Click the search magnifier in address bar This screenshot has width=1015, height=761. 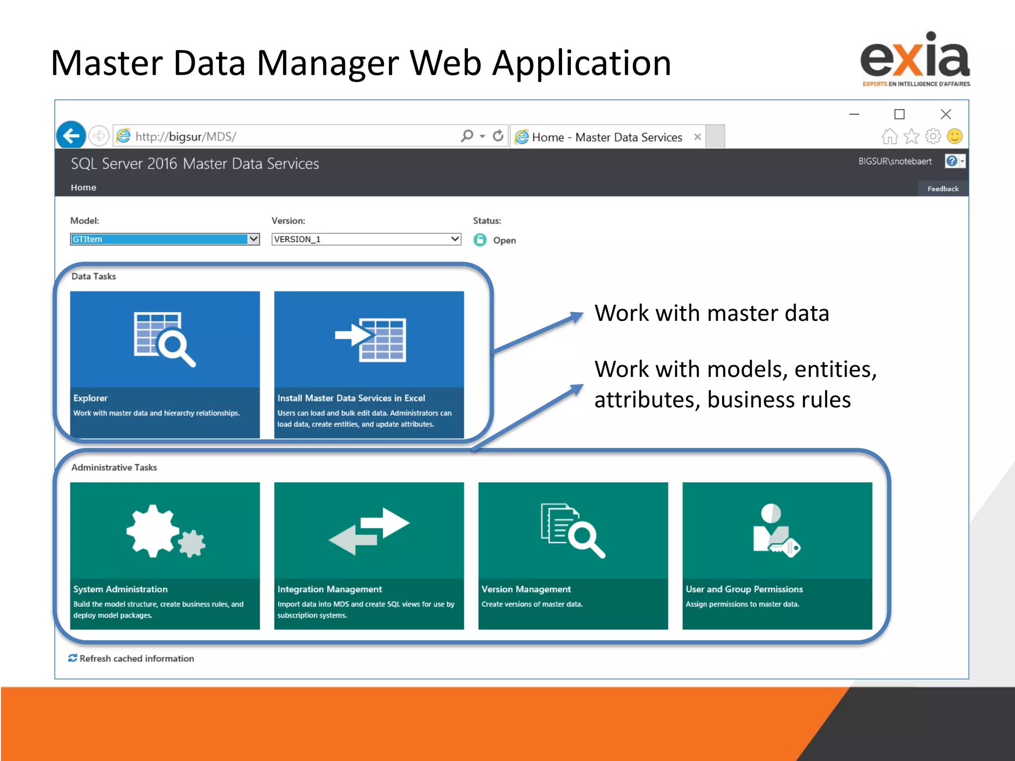(467, 136)
